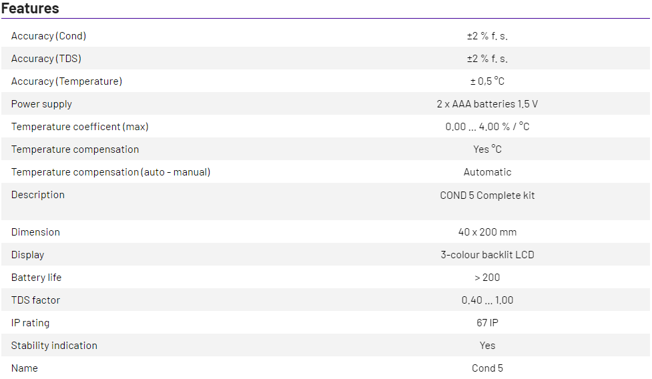The width and height of the screenshot is (652, 379).
Task: Select the 40 x 200 mm value
Action: click(487, 232)
